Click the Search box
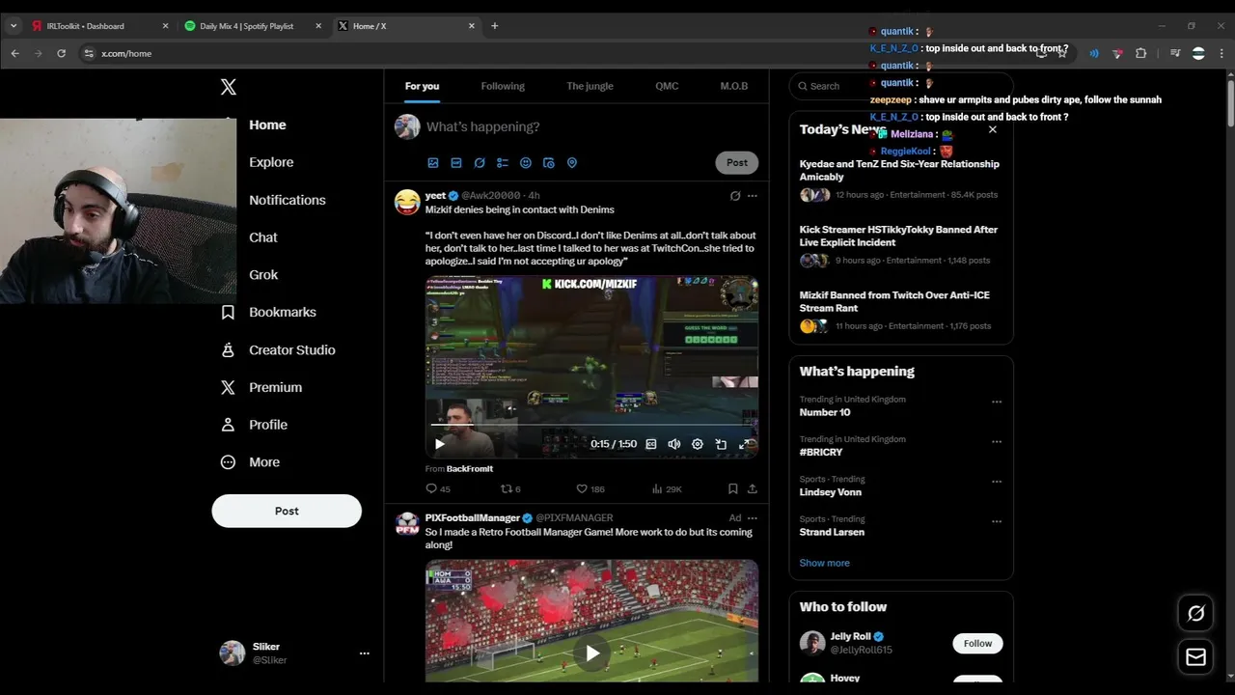 tap(901, 86)
